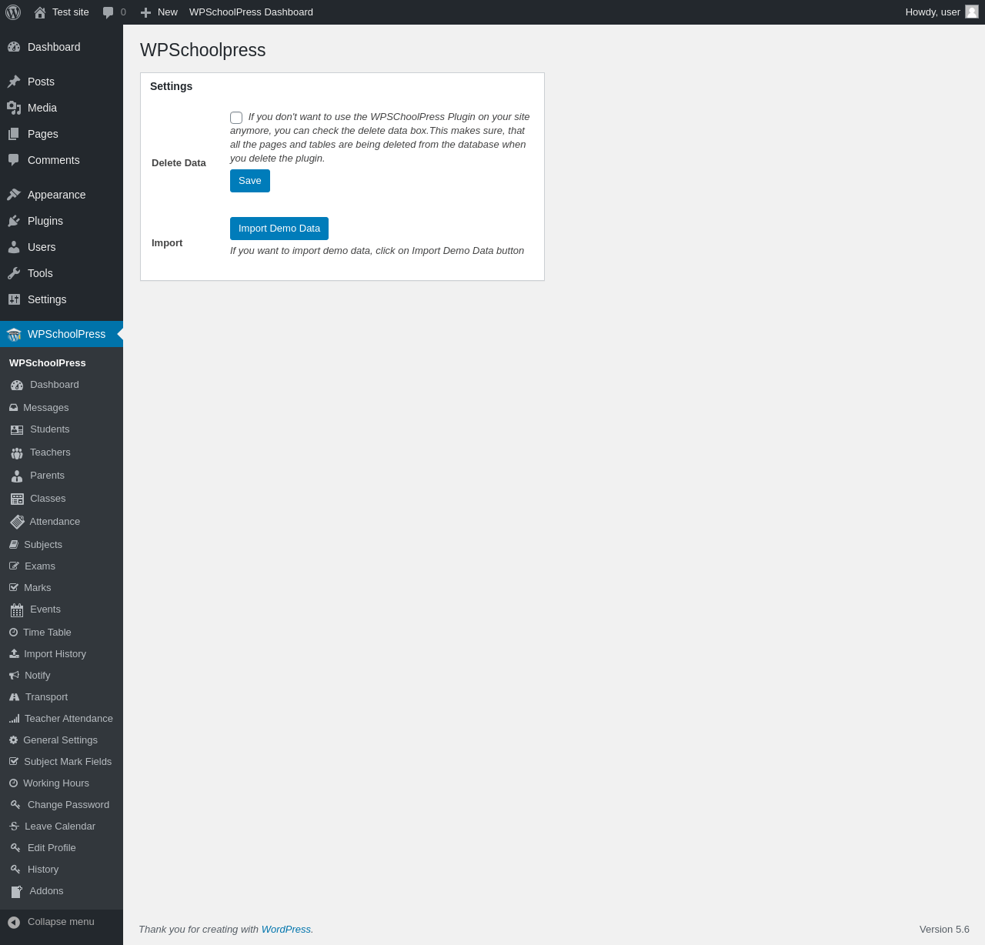Open Change Password submenu item

click(62, 805)
